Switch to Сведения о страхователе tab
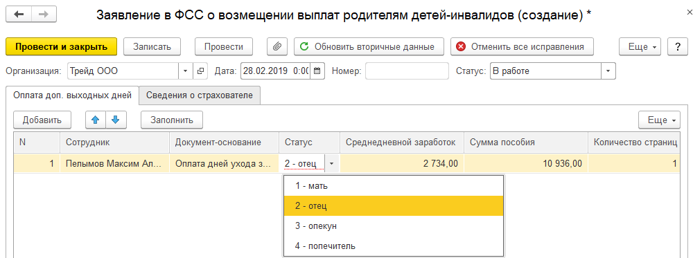The width and height of the screenshot is (693, 258). click(200, 95)
